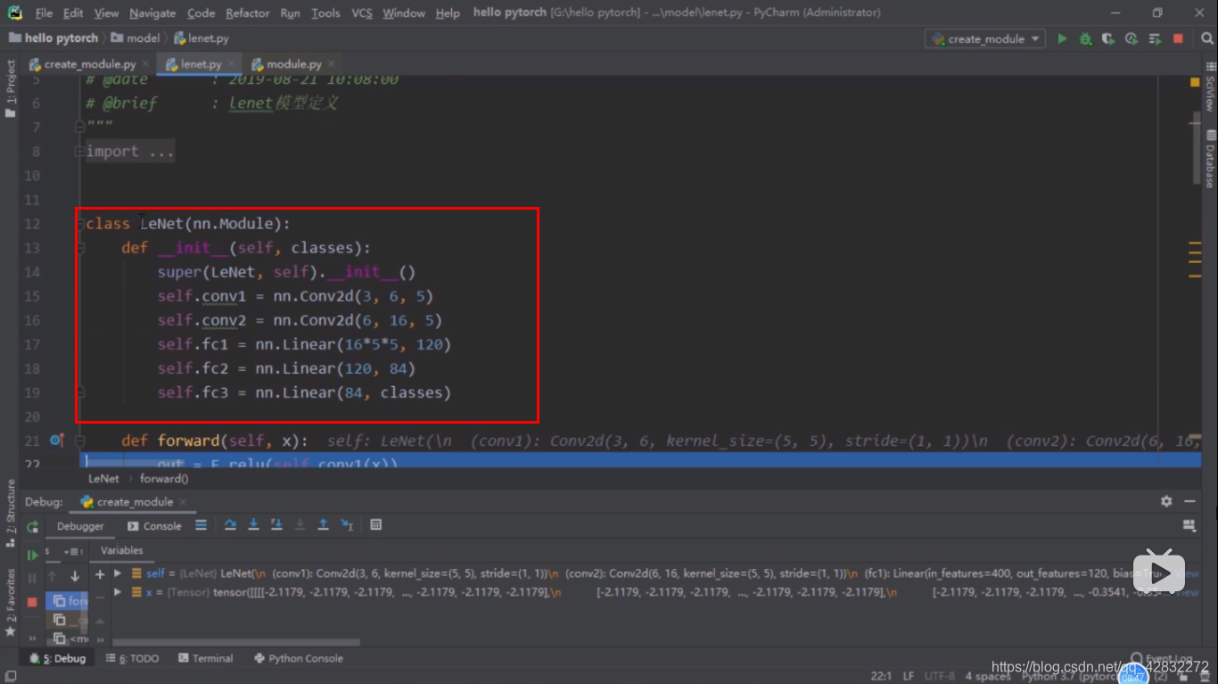
Task: Open the Python Console tool window
Action: (299, 658)
